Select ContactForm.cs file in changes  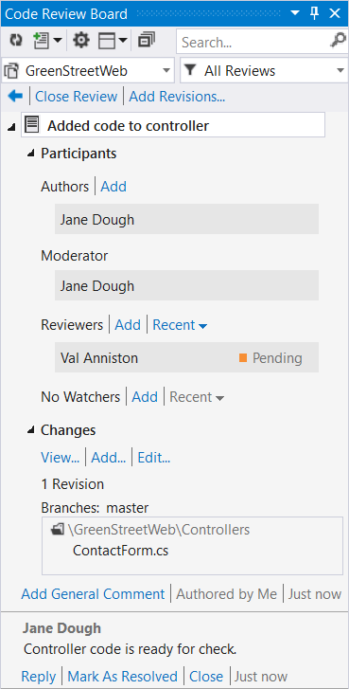coord(120,550)
